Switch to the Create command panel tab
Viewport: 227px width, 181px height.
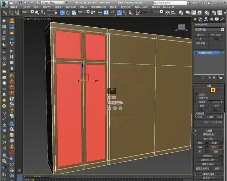pos(195,19)
